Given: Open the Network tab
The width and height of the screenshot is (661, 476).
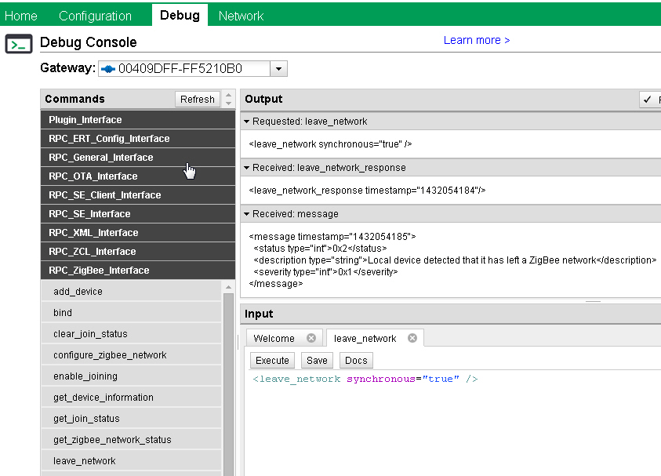Looking at the screenshot, I should click(241, 16).
